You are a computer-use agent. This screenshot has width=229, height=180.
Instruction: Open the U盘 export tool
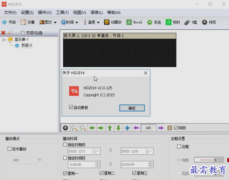(x=190, y=22)
